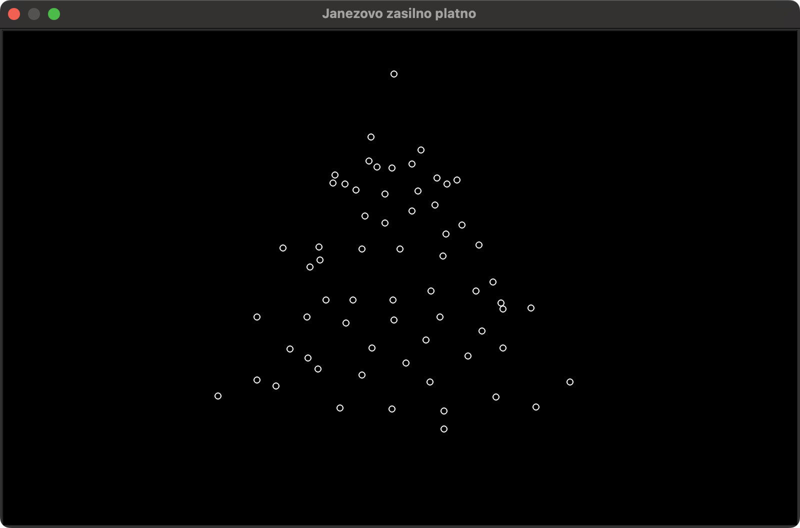
Task: Click lower circle of close pair at upper-left
Action: [x=333, y=183]
